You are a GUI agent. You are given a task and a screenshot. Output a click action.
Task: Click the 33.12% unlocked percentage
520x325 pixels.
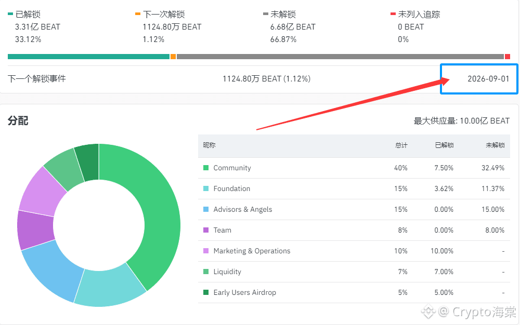click(28, 39)
